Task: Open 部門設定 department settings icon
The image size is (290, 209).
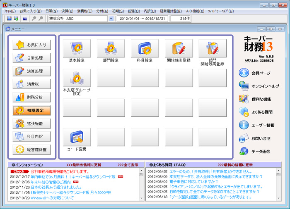Action: [x=111, y=48]
